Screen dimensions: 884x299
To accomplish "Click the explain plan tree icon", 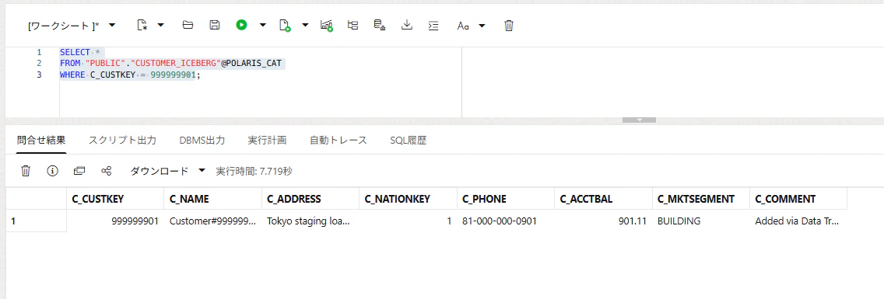I will 353,25.
